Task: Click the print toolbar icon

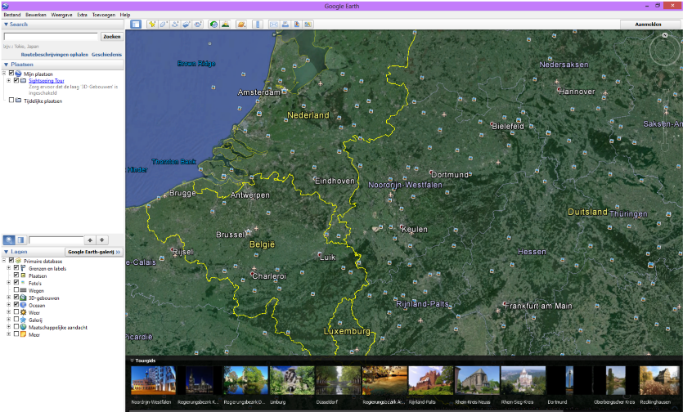Action: (285, 25)
